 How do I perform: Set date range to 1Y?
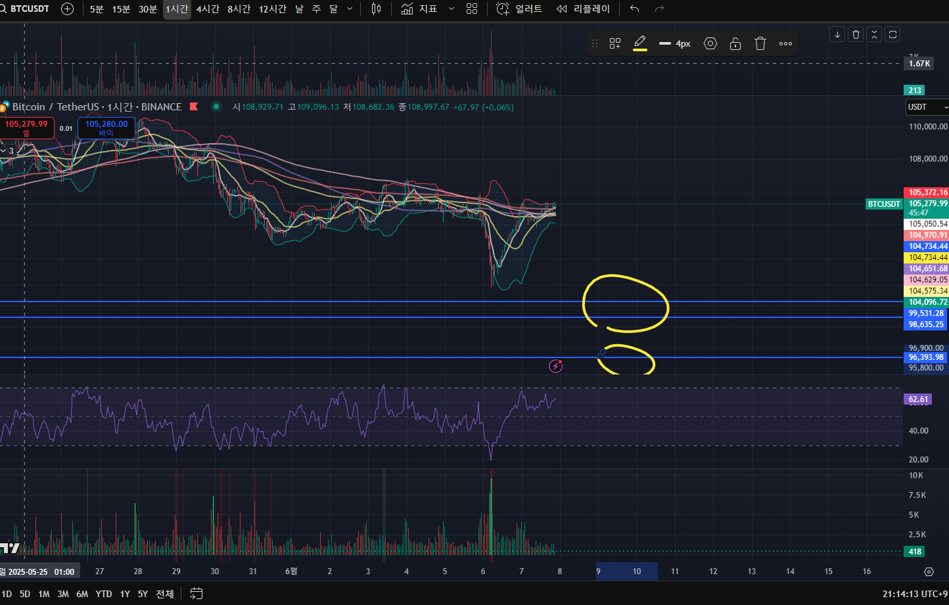click(x=125, y=594)
